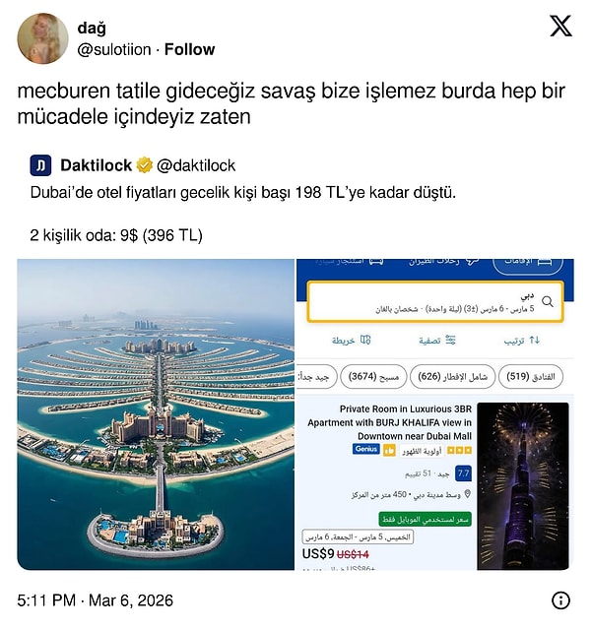Follow the @sulotiion account

click(x=189, y=49)
